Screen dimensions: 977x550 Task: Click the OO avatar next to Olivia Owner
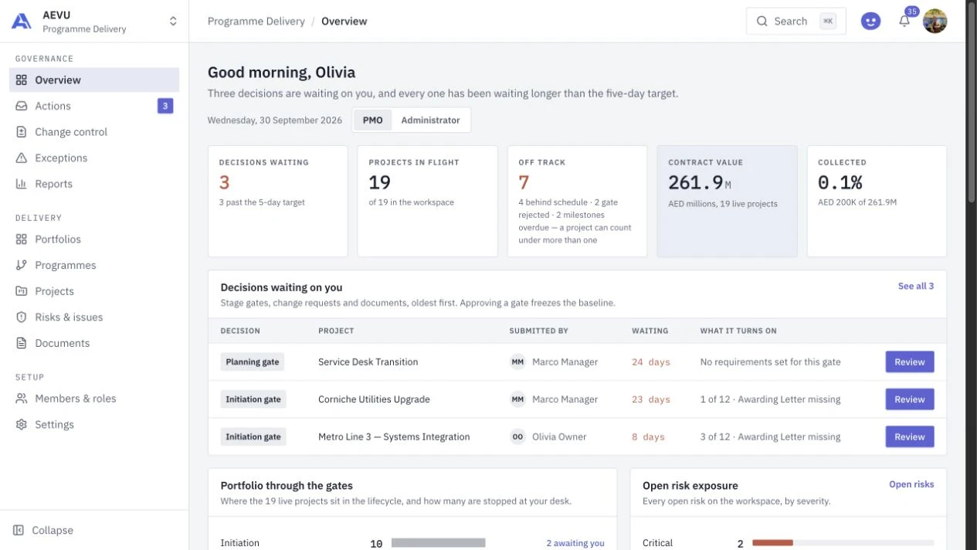(x=517, y=436)
